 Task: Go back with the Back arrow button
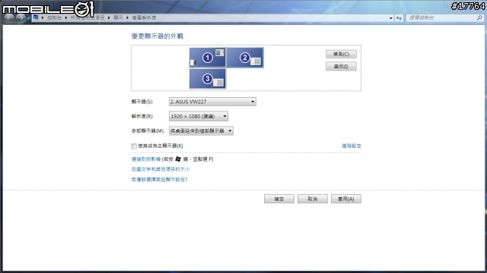[x=9, y=18]
